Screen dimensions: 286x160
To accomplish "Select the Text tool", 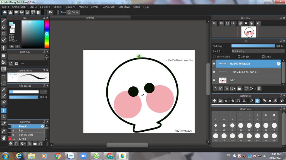I will [x=3, y=111].
